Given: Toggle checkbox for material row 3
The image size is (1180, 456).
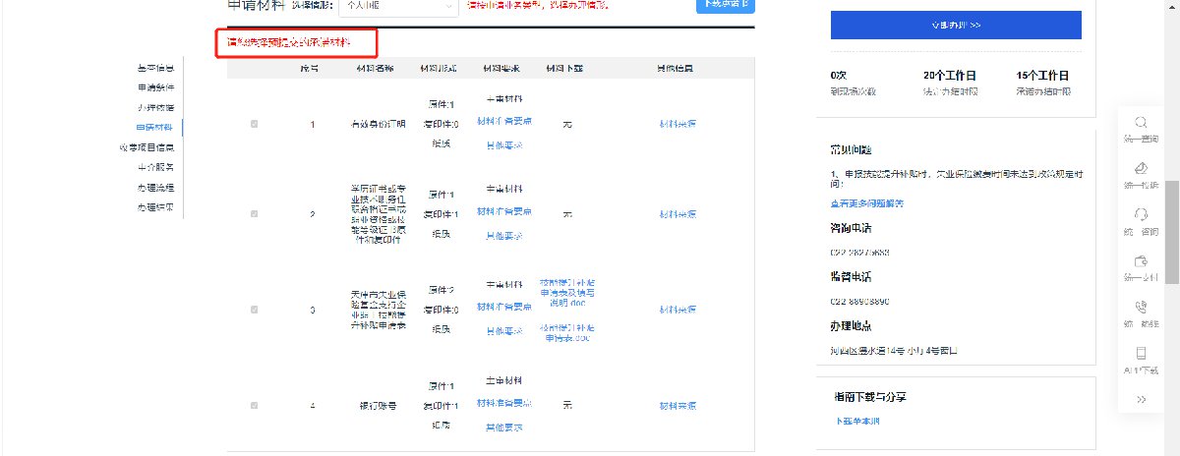Looking at the screenshot, I should click(x=255, y=310).
